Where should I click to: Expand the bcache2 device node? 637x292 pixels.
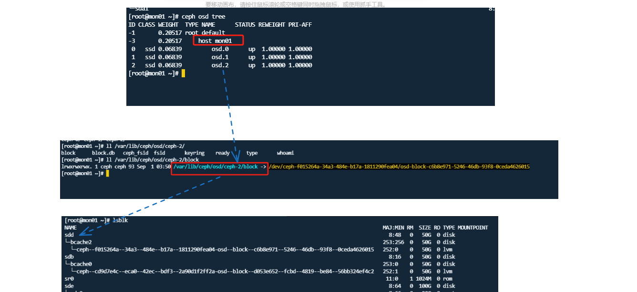80,242
